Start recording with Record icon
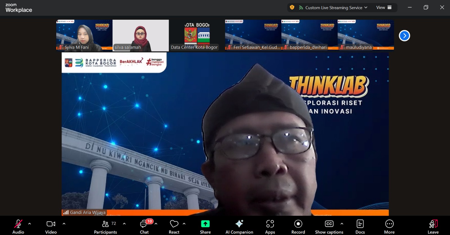This screenshot has height=235, width=450. pos(298,224)
